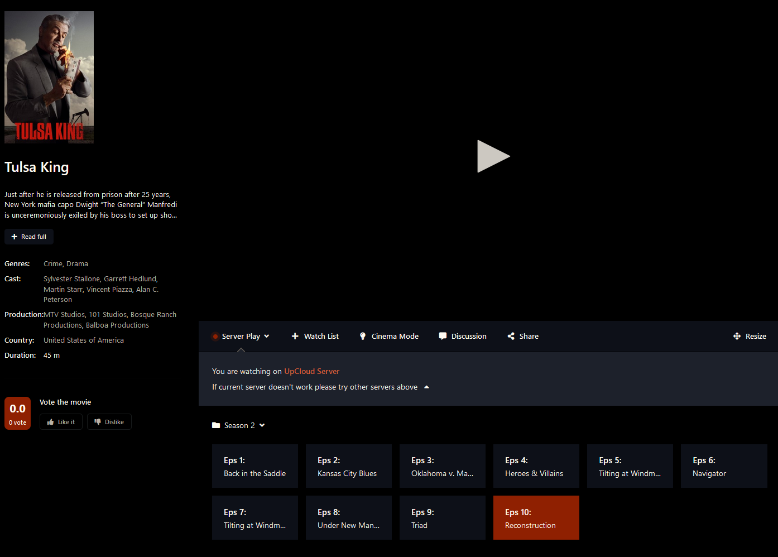Click the plus icon beside Watch List
The height and width of the screenshot is (557, 778).
click(295, 336)
